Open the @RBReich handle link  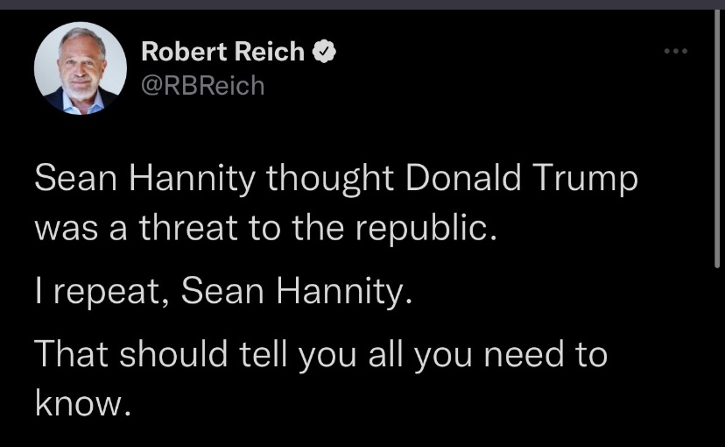coord(202,86)
